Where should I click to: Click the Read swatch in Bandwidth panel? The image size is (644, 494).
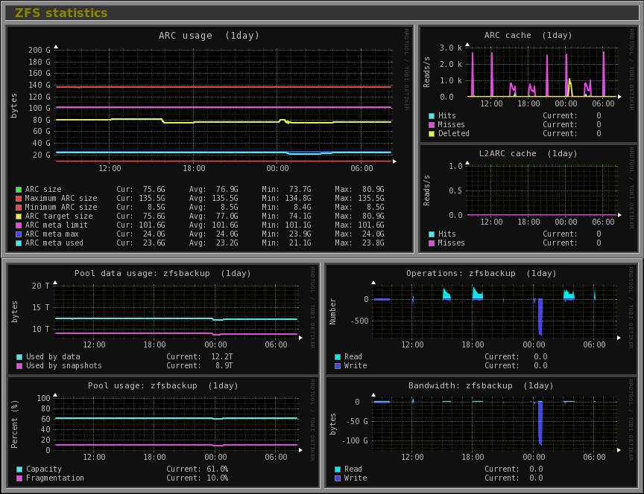tap(338, 469)
